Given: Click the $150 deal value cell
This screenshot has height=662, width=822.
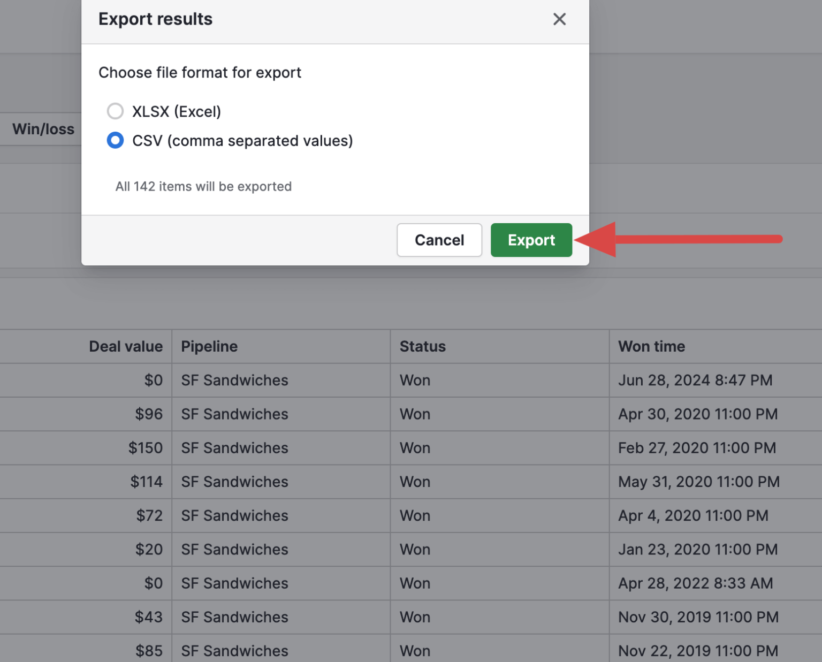Looking at the screenshot, I should [146, 448].
